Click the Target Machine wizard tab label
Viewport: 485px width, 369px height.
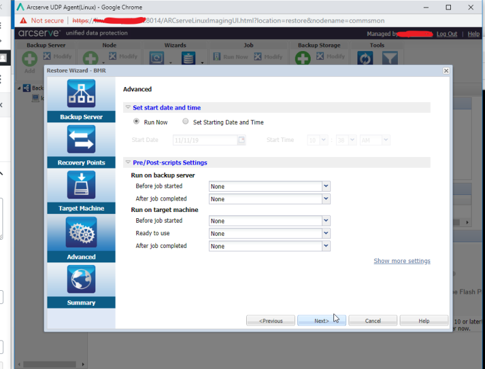click(x=81, y=208)
